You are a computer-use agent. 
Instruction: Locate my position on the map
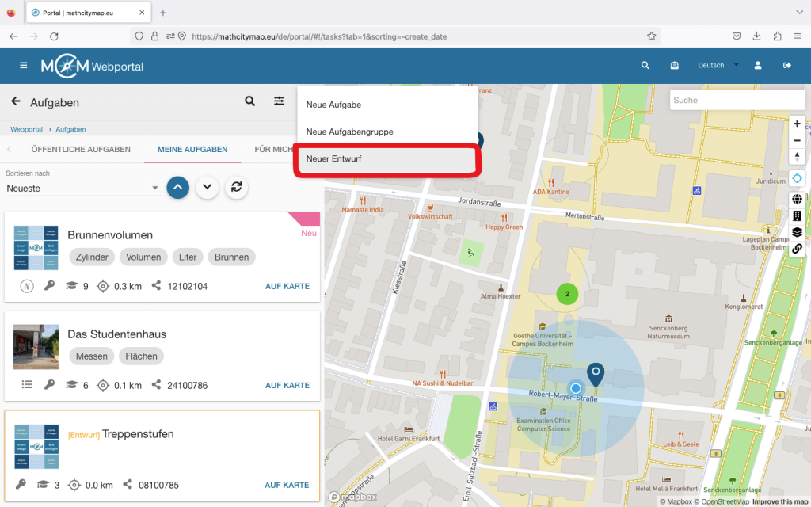(797, 179)
